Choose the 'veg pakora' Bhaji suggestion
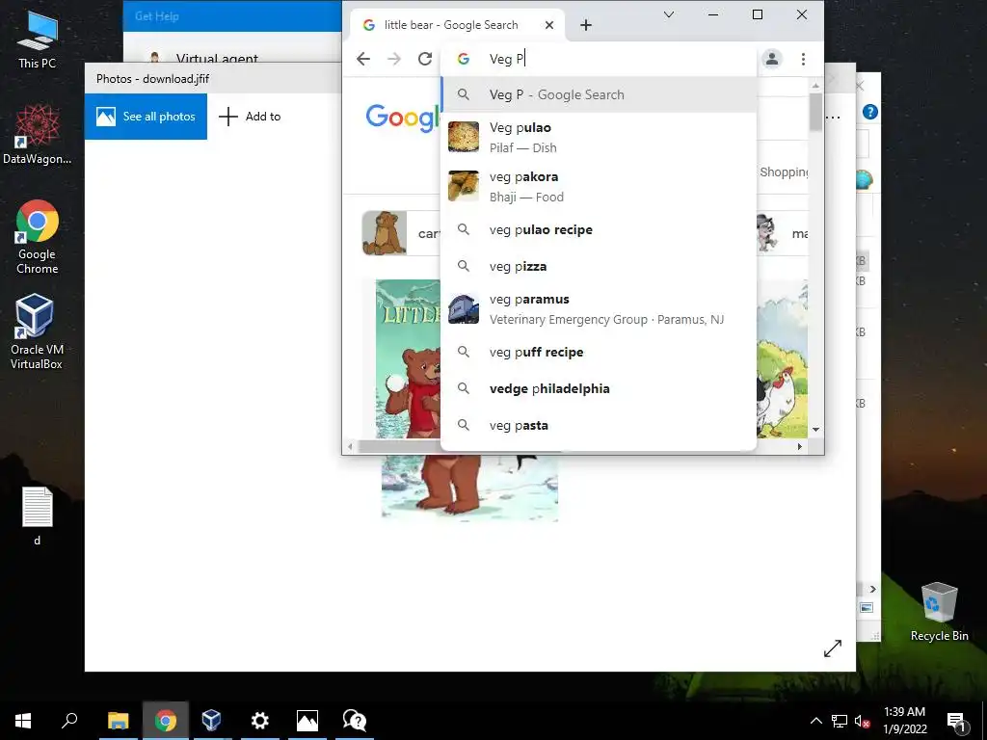Screen dimensions: 987x740 coord(599,186)
